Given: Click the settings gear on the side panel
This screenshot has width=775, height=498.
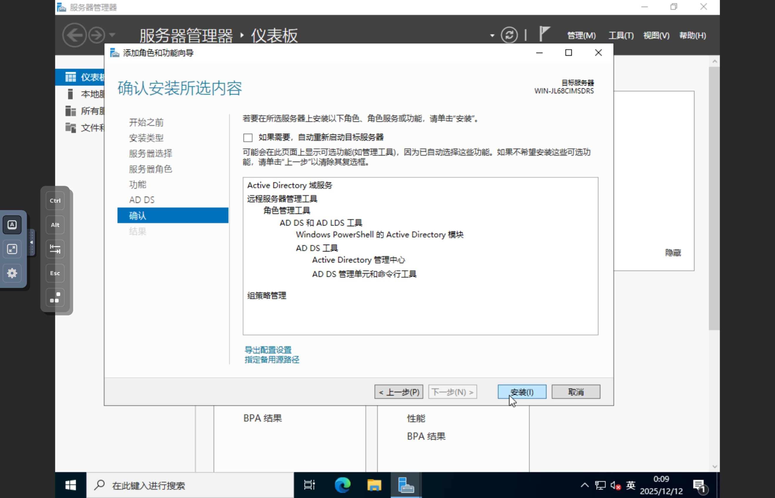Looking at the screenshot, I should [x=12, y=273].
